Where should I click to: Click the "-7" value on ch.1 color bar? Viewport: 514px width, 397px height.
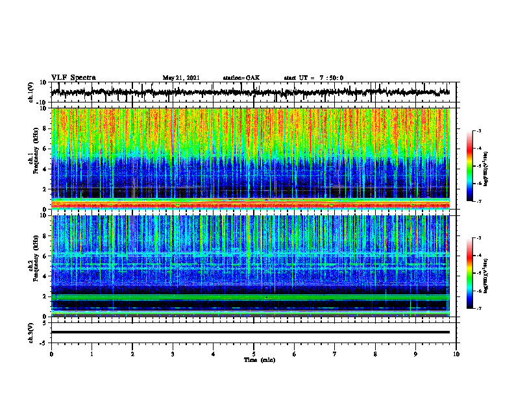click(479, 201)
